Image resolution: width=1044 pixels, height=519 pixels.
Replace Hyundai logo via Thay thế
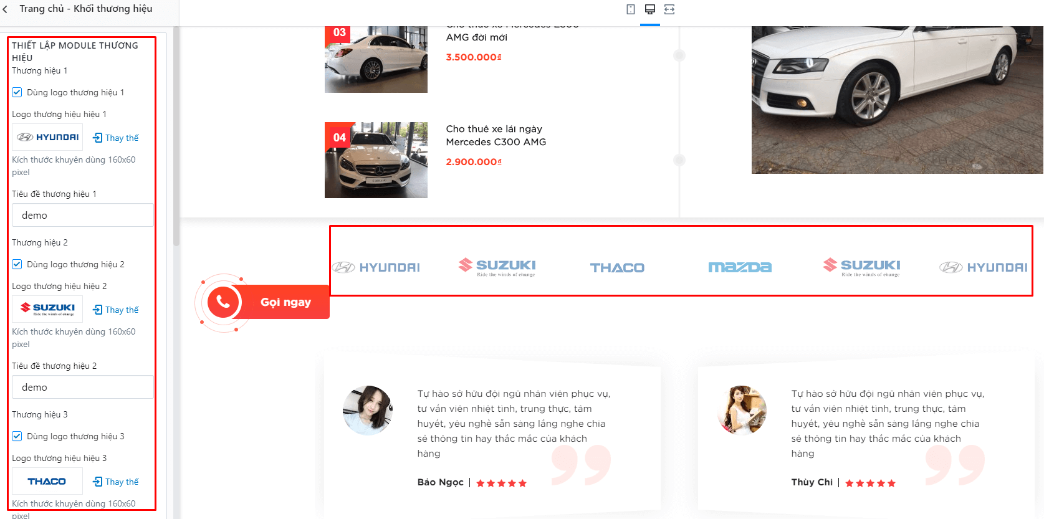click(x=116, y=138)
